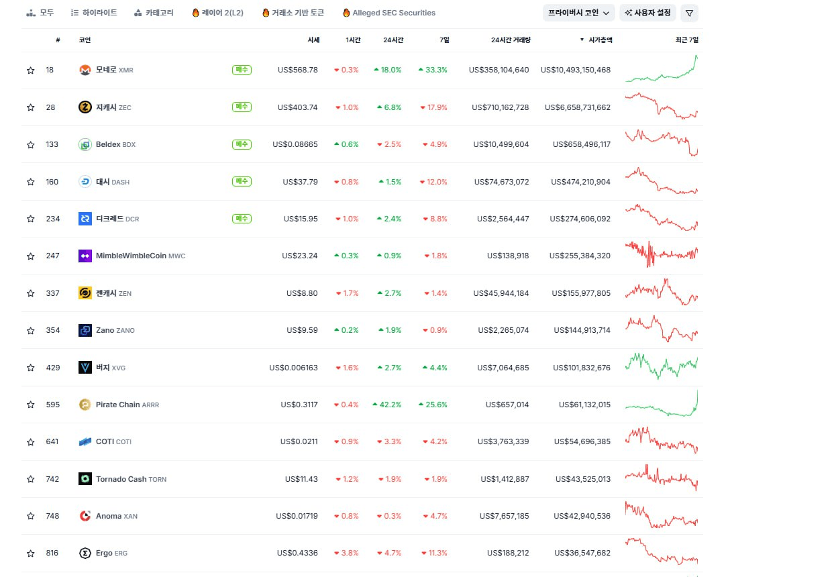Click the Beldex BDX coin icon
The image size is (832, 577).
(85, 144)
